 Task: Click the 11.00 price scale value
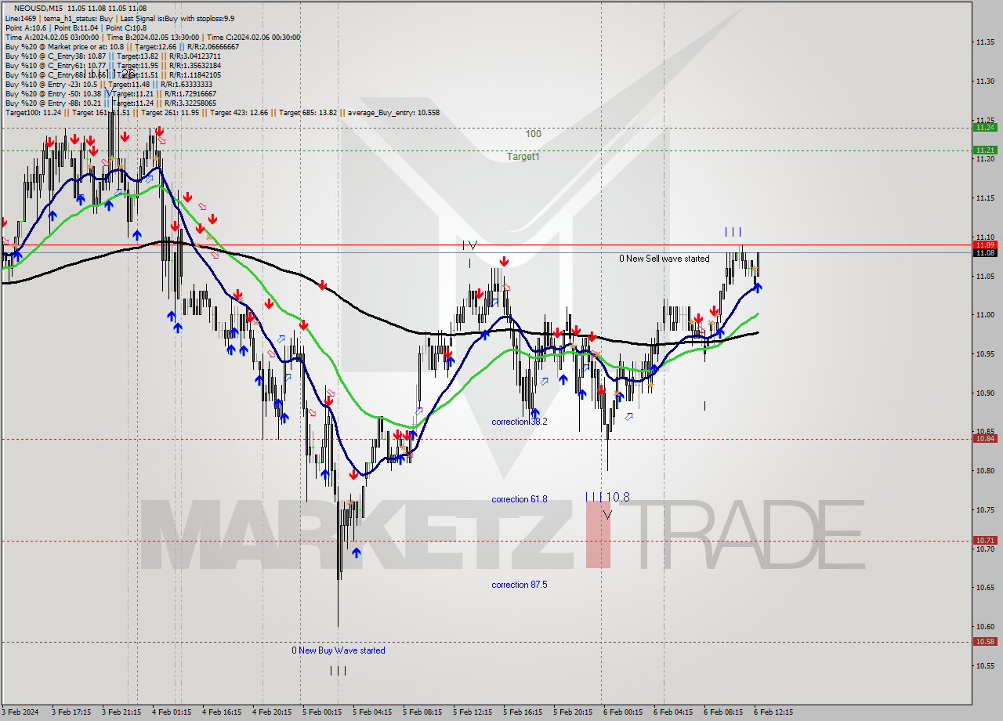click(x=984, y=315)
